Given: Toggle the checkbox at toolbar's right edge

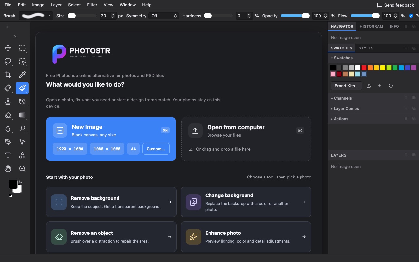Looking at the screenshot, I should pos(411,16).
